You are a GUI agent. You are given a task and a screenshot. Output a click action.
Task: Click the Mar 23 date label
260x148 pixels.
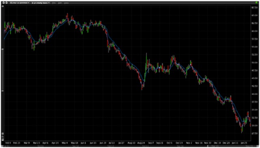pos(36,143)
